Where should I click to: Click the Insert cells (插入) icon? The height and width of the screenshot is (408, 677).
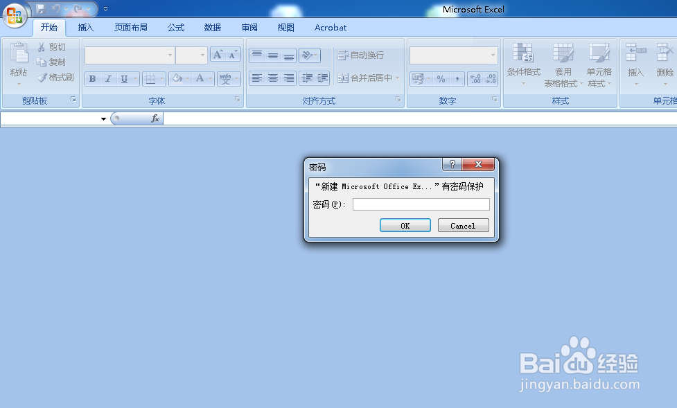635,53
